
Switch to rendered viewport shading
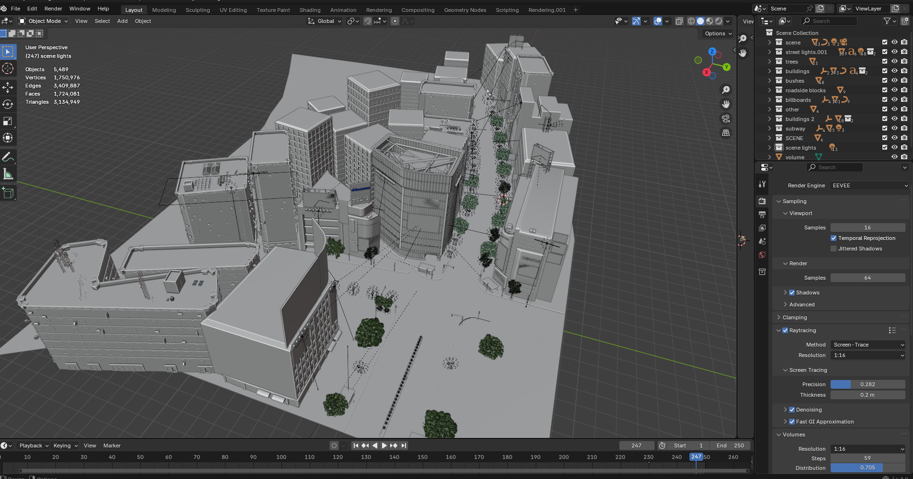719,21
